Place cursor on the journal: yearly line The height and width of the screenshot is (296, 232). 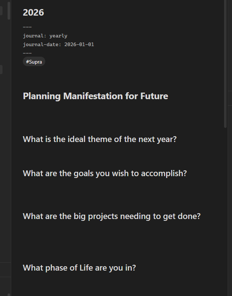[x=45, y=36]
